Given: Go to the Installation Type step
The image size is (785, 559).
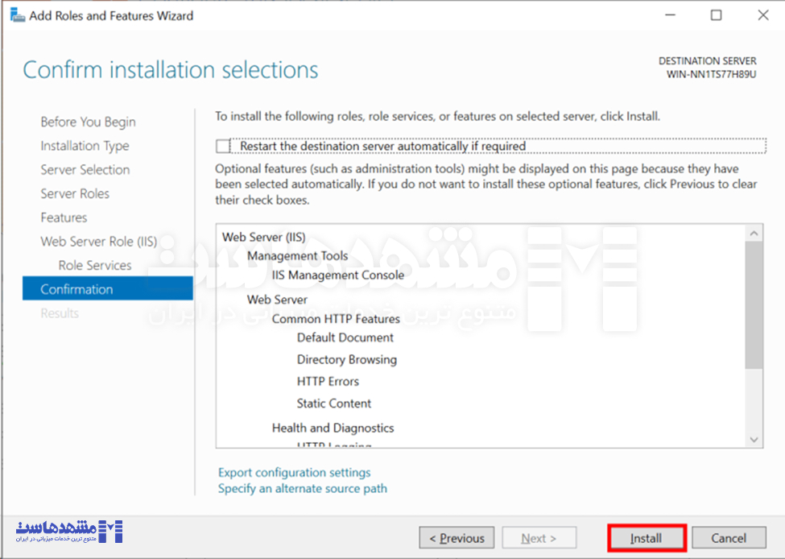Looking at the screenshot, I should tap(85, 146).
